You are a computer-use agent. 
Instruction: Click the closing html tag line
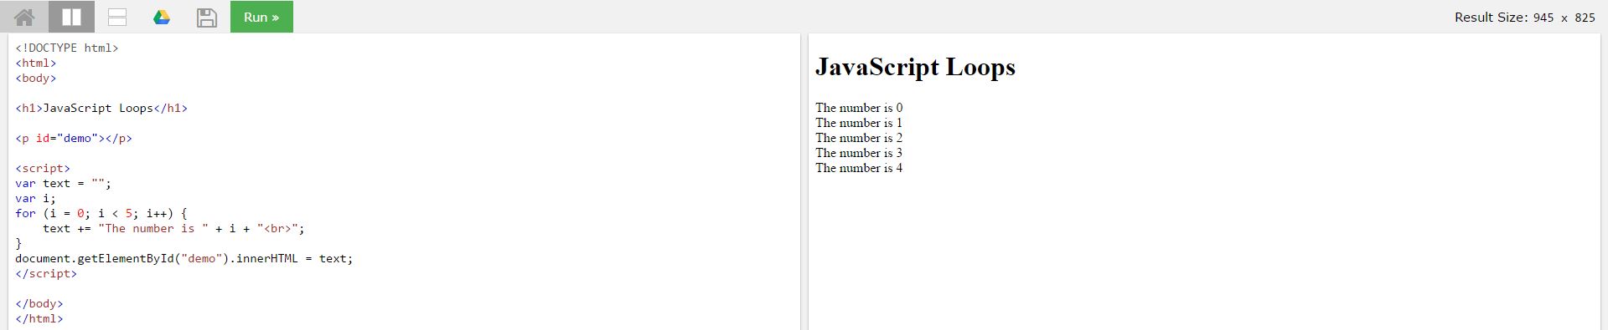pos(39,318)
